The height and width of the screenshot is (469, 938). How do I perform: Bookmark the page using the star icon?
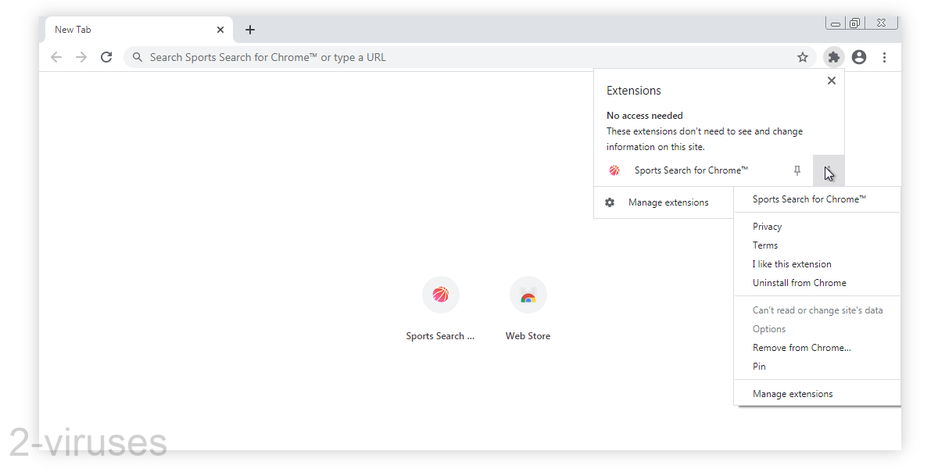tap(803, 56)
